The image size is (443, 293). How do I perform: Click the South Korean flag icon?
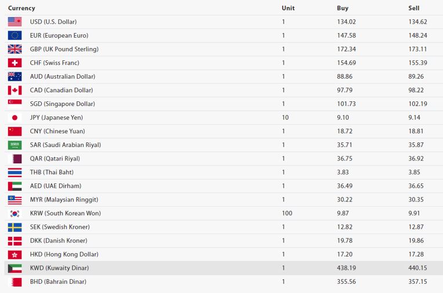pyautogui.click(x=14, y=213)
